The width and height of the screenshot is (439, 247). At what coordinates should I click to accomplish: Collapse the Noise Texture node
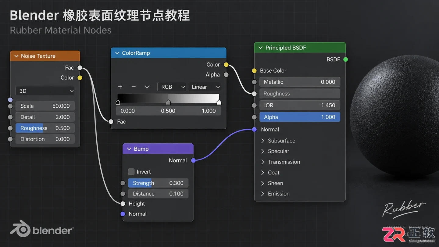(16, 56)
